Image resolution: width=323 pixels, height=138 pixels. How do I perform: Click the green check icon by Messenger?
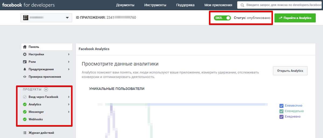click(x=25, y=112)
